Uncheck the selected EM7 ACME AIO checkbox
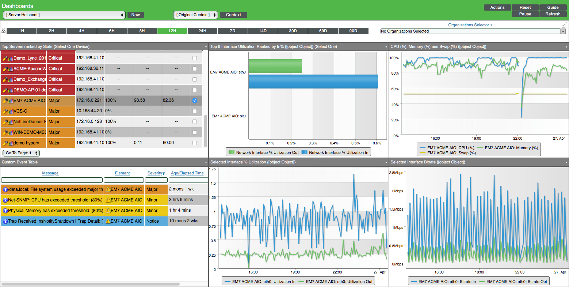 click(194, 100)
